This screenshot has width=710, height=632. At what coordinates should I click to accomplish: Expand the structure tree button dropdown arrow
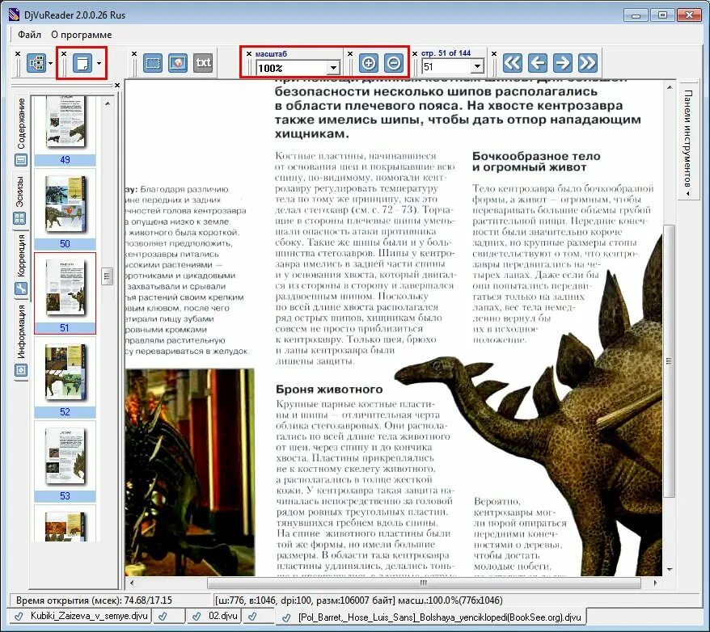50,63
